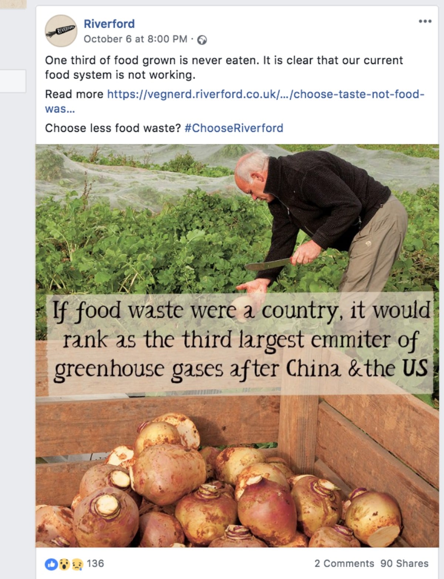Click the truncated 'was...' link continuation

pos(60,109)
